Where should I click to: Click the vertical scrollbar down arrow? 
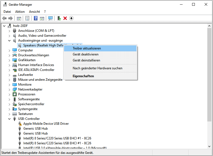pyautogui.click(x=209, y=146)
